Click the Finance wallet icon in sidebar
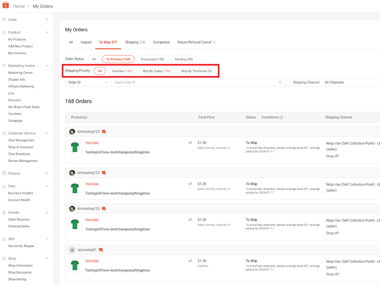Screen dimensions: 380x285 click(4, 173)
